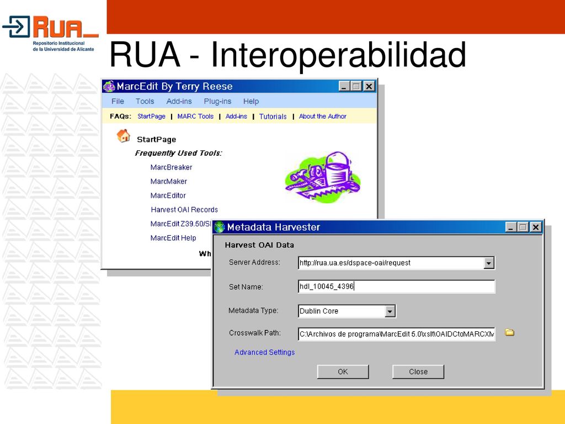Launch the MarcMaker tool link
Viewport: 565px width, 424px height.
(169, 181)
